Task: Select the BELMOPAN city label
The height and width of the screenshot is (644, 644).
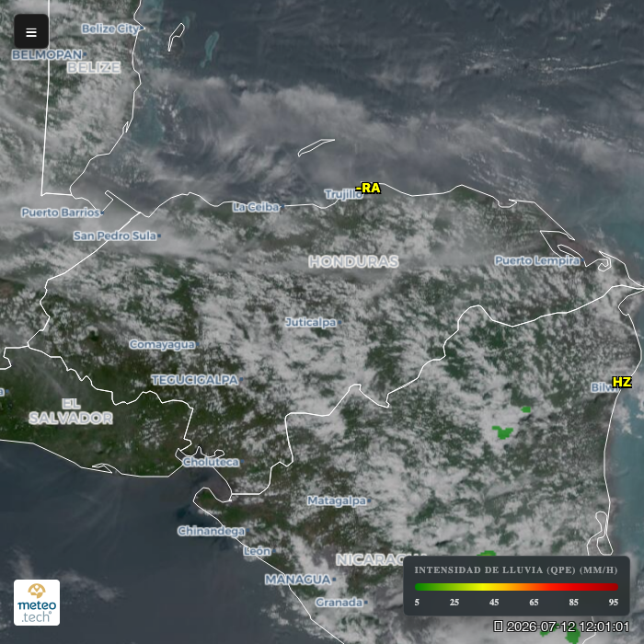Action: pyautogui.click(x=47, y=54)
